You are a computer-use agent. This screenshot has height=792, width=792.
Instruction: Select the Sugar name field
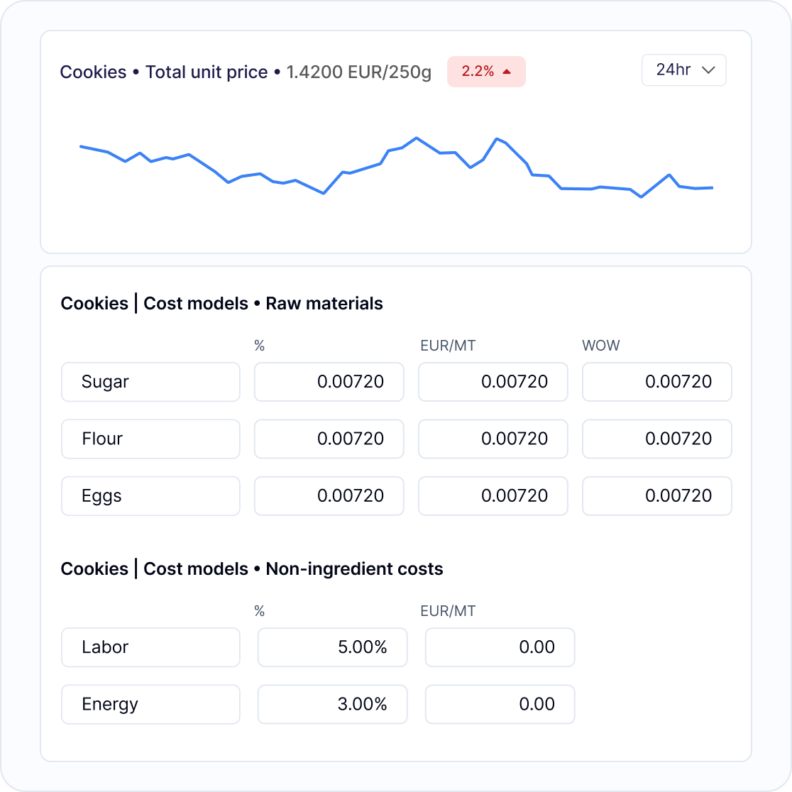(150, 382)
